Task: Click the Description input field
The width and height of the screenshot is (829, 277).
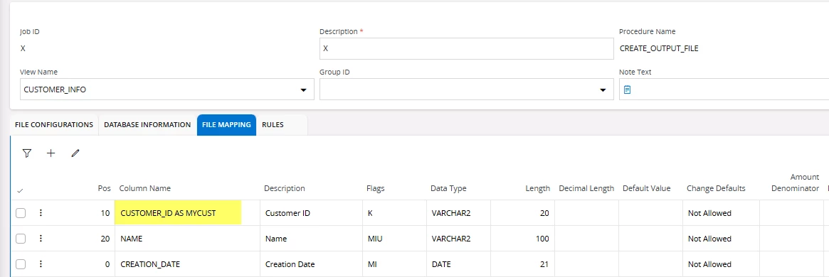Action: (466, 48)
